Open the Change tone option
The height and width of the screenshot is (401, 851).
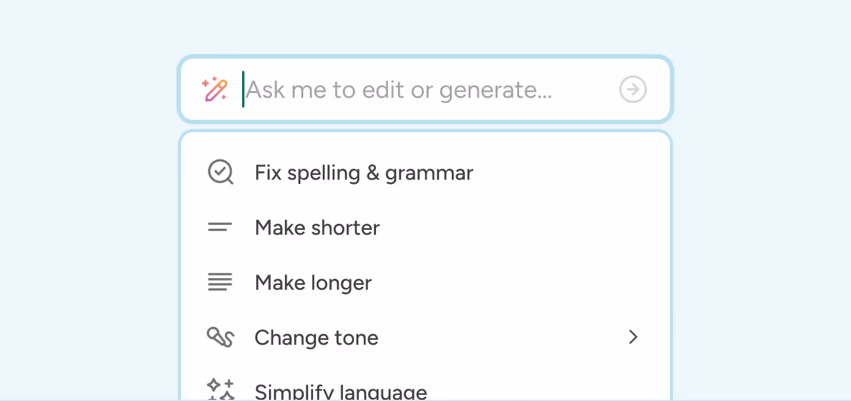click(x=425, y=337)
